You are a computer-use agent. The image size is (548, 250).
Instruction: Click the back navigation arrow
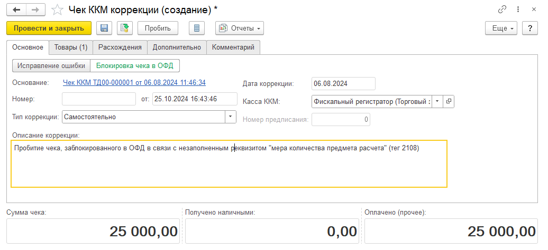[16, 9]
